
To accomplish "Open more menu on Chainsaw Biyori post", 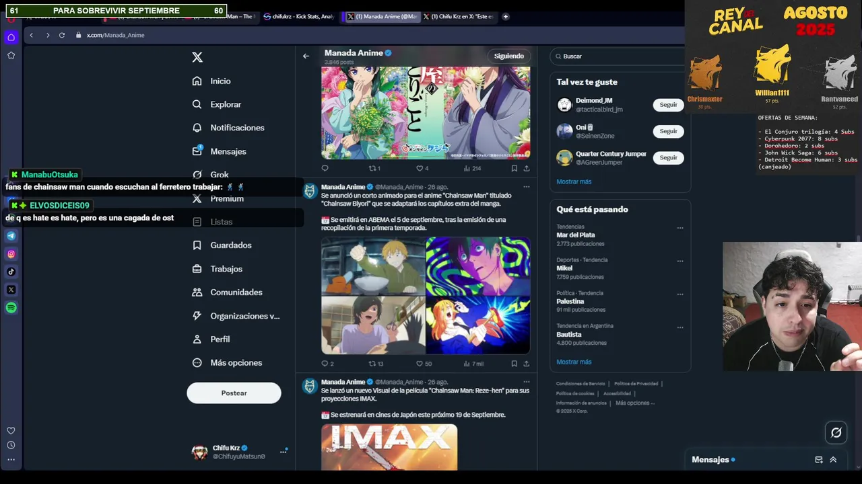I will tap(527, 187).
